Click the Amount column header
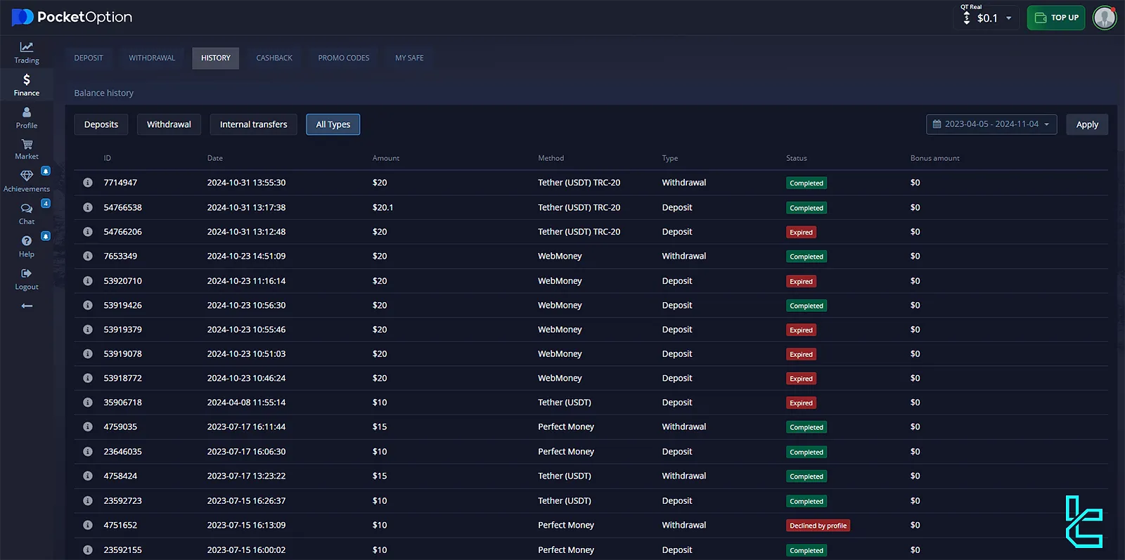Image resolution: width=1125 pixels, height=560 pixels. point(386,158)
